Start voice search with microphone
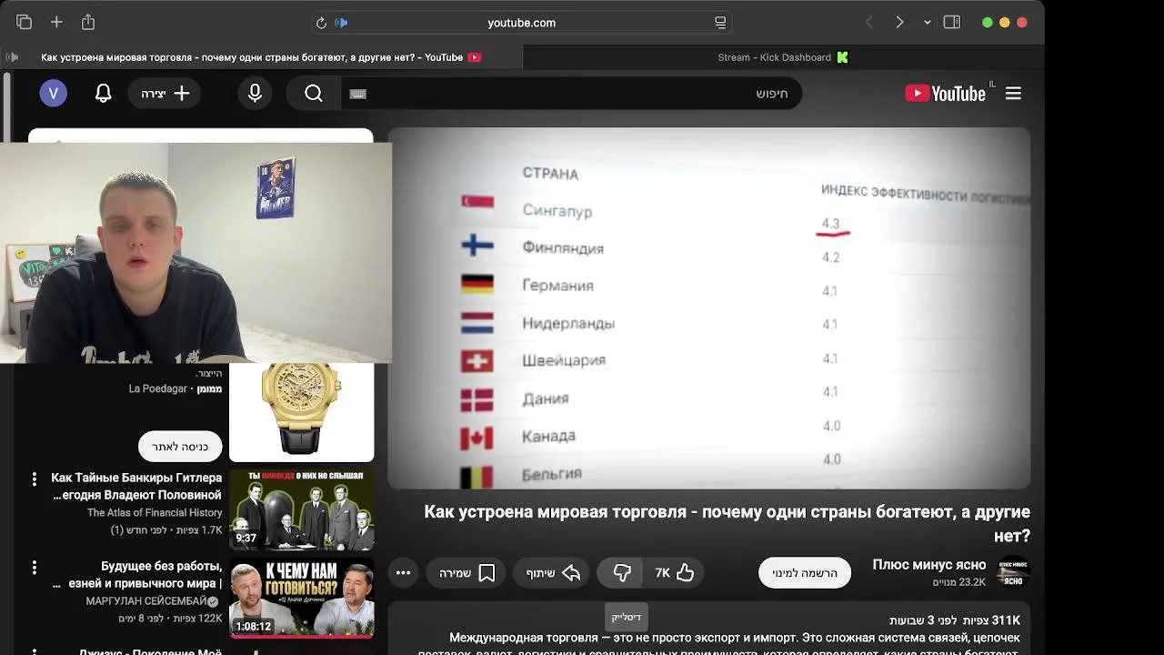The width and height of the screenshot is (1164, 655). 255,94
